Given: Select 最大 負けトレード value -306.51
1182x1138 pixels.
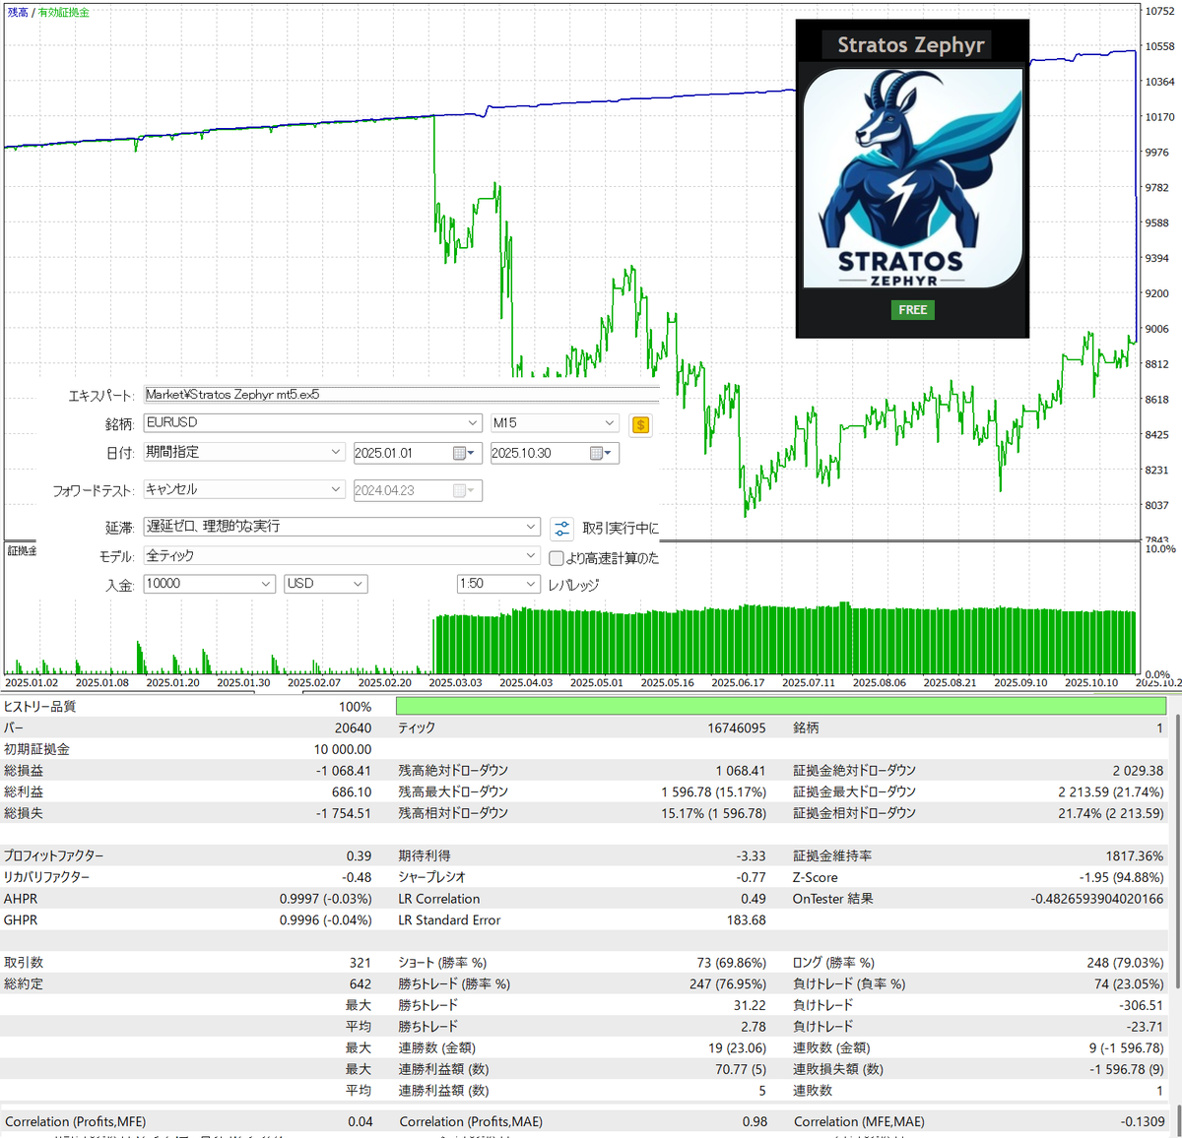Looking at the screenshot, I should pos(1142,1005).
